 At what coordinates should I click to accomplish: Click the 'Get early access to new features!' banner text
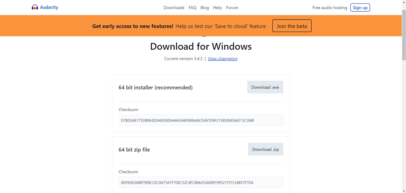(133, 26)
